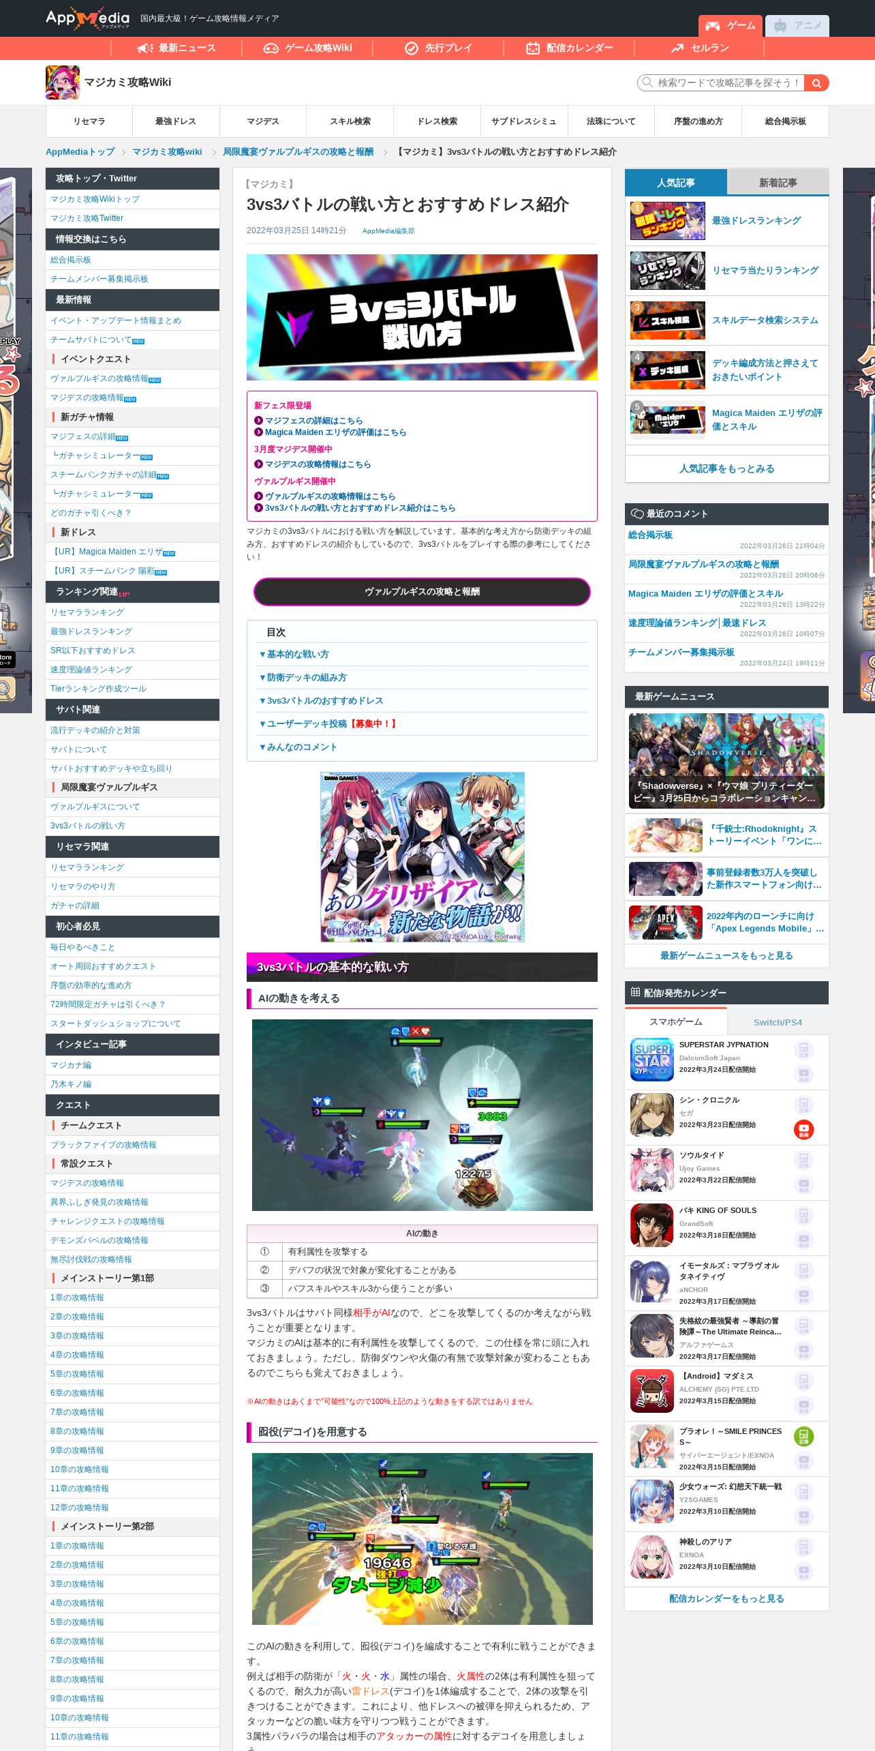Click the 失格紋の最強賢者 app icon
Image resolution: width=875 pixels, height=1751 pixels.
pyautogui.click(x=652, y=1336)
